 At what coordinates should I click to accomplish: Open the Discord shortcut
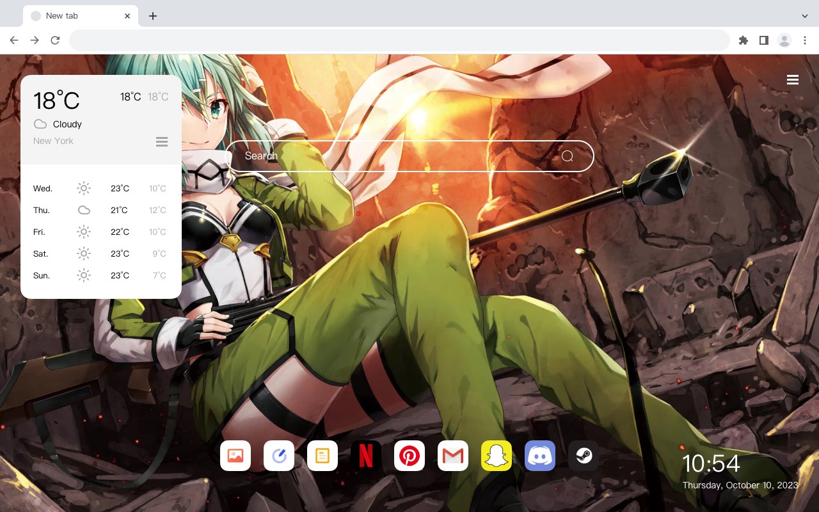pos(540,456)
